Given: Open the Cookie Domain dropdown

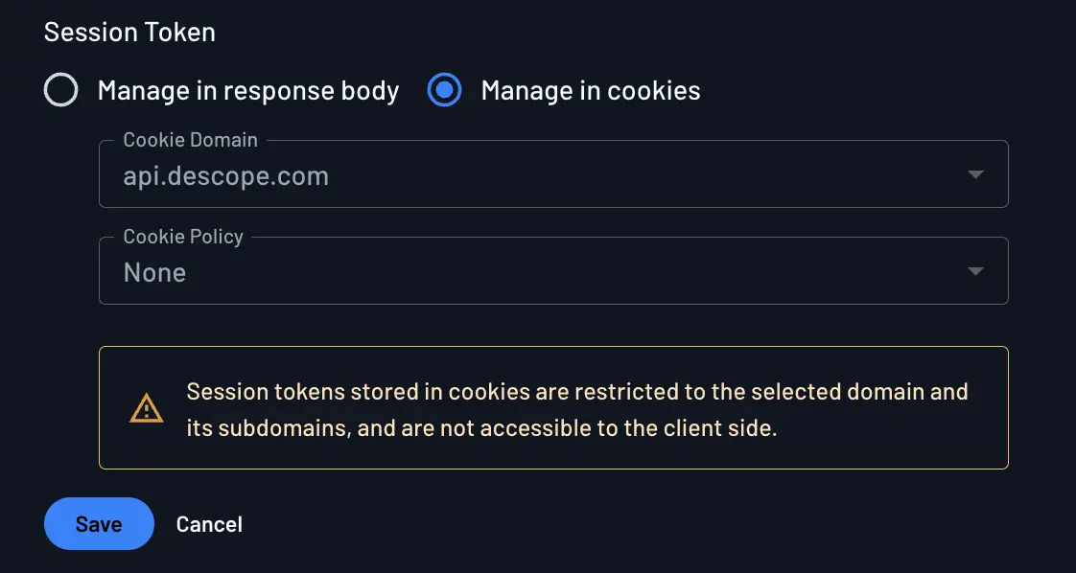Looking at the screenshot, I should pyautogui.click(x=553, y=174).
